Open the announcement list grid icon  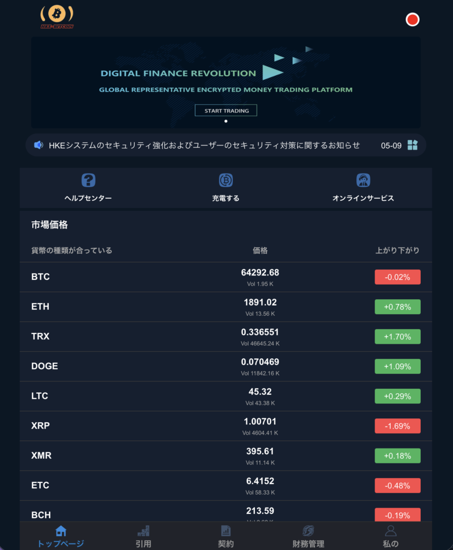point(413,145)
